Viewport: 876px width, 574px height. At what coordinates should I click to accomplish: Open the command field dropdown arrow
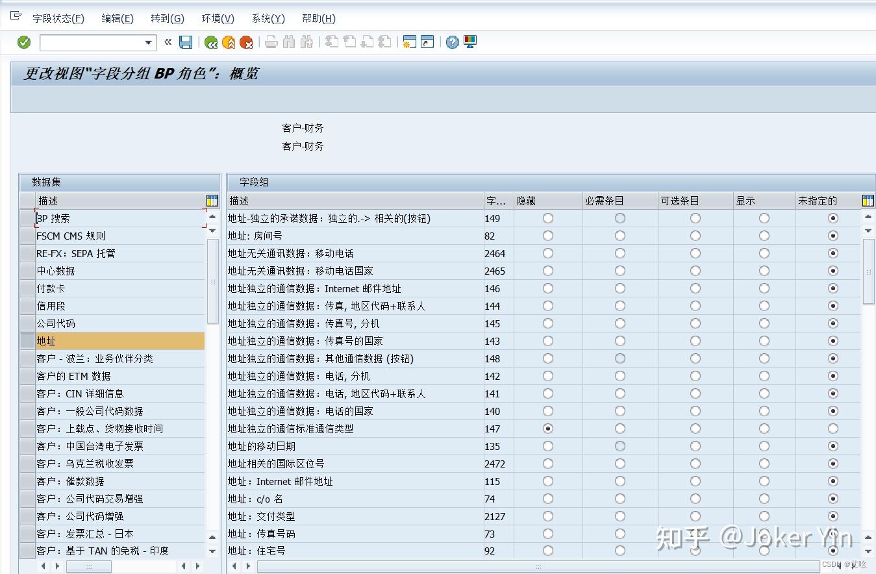click(148, 42)
